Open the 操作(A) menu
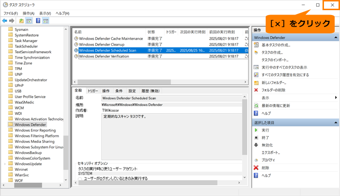340x196 pixels. pyautogui.click(x=29, y=14)
